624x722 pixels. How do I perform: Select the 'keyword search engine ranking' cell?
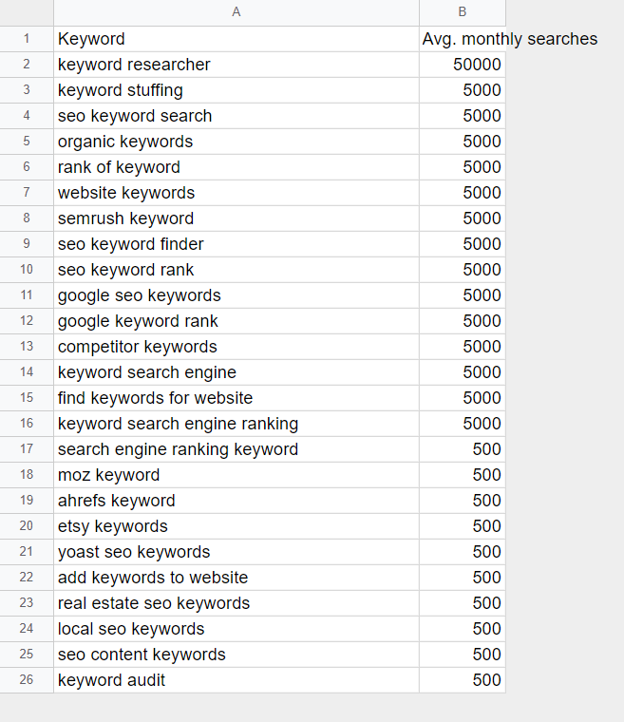point(236,424)
